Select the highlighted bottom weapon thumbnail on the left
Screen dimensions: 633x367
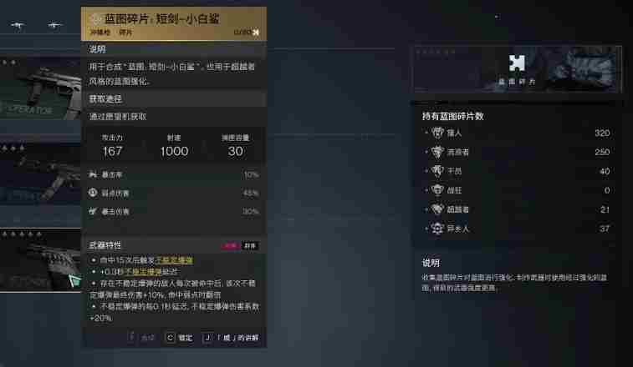(x=40, y=260)
